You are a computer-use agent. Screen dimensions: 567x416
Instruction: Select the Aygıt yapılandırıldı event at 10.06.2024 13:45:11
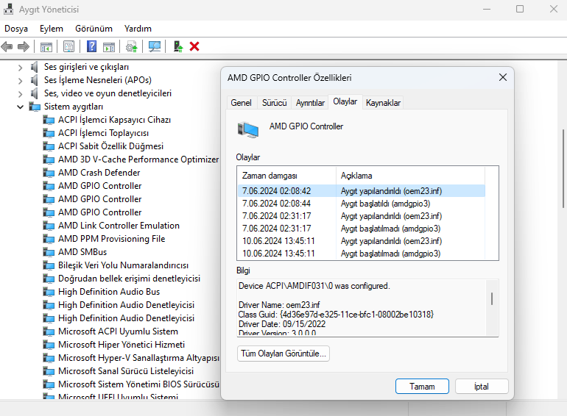point(362,241)
